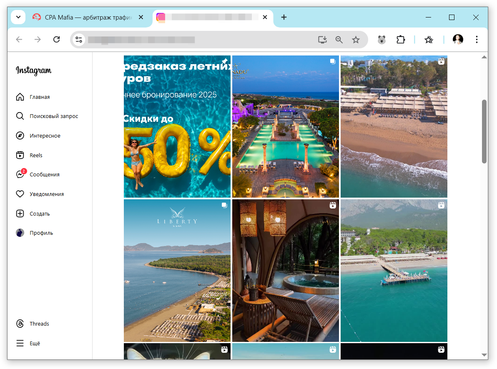The height and width of the screenshot is (369, 497).
Task: Open Уведомления heart icon
Action: tap(20, 194)
